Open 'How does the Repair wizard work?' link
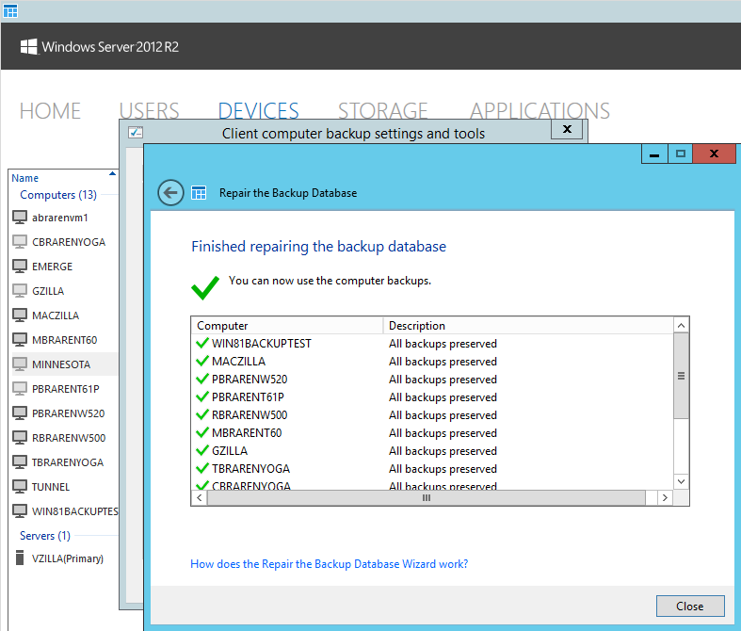 pos(329,564)
